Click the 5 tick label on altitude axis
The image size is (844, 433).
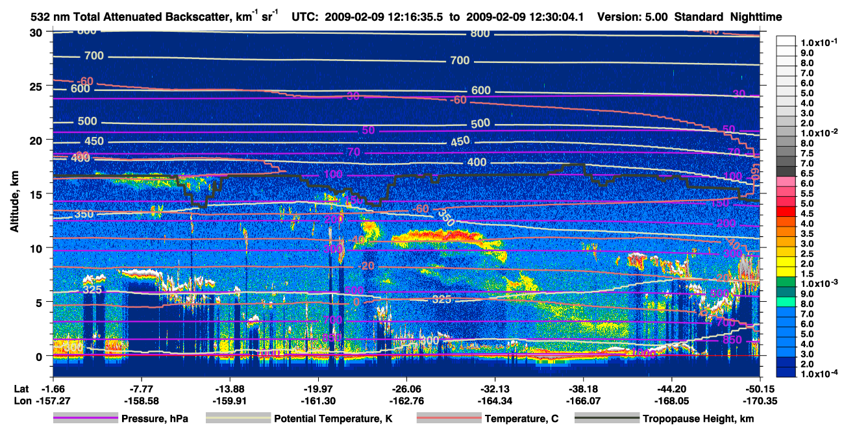pos(40,302)
